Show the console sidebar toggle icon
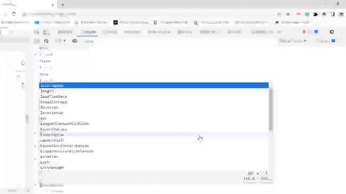 (x=37, y=41)
